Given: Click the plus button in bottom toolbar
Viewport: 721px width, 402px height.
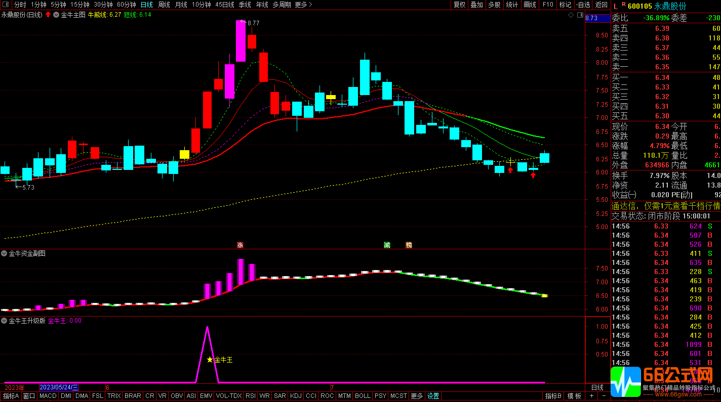Looking at the screenshot, I should pyautogui.click(x=591, y=396).
